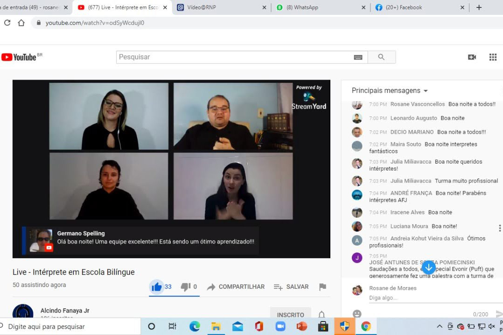This screenshot has height=335, width=503.
Task: Open the on-screen keyboard icon in search
Action: [x=358, y=57]
